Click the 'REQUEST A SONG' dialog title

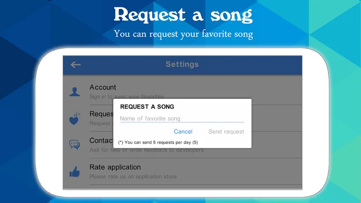147,107
